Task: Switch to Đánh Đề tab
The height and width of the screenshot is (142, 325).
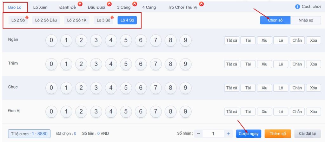Action: tap(68, 7)
